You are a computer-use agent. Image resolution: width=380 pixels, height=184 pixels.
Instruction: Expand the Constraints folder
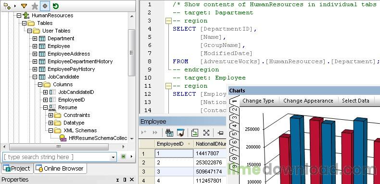click(x=51, y=115)
